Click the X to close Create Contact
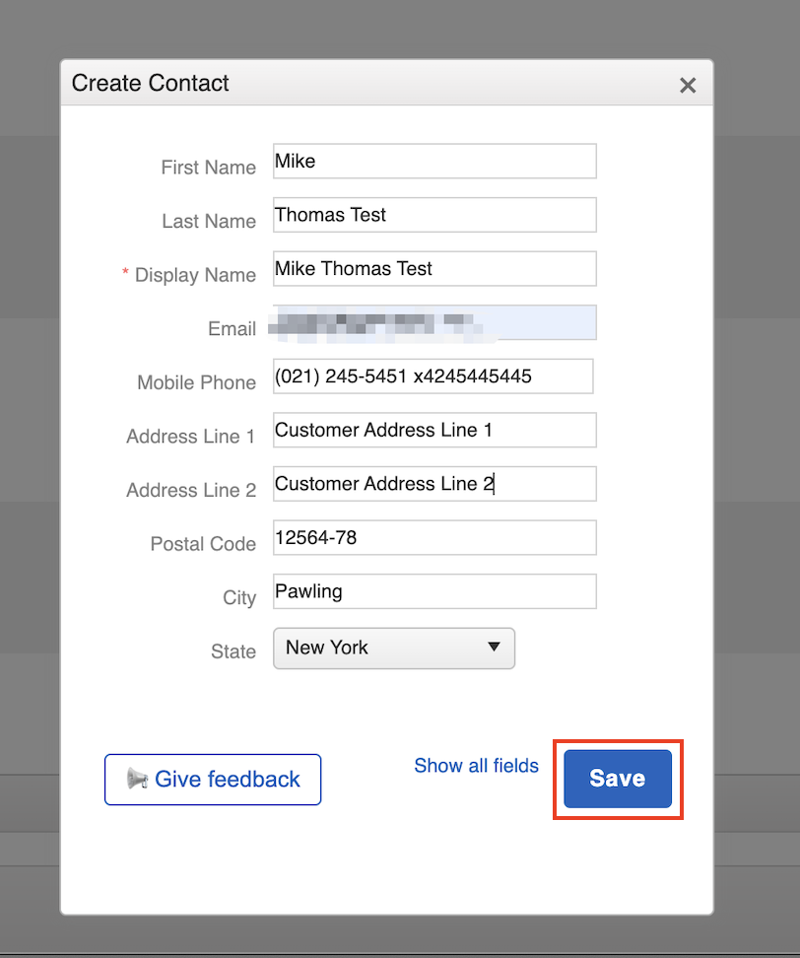Image resolution: width=800 pixels, height=958 pixels. [x=687, y=85]
